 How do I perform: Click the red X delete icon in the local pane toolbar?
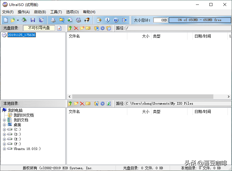(x=82, y=104)
